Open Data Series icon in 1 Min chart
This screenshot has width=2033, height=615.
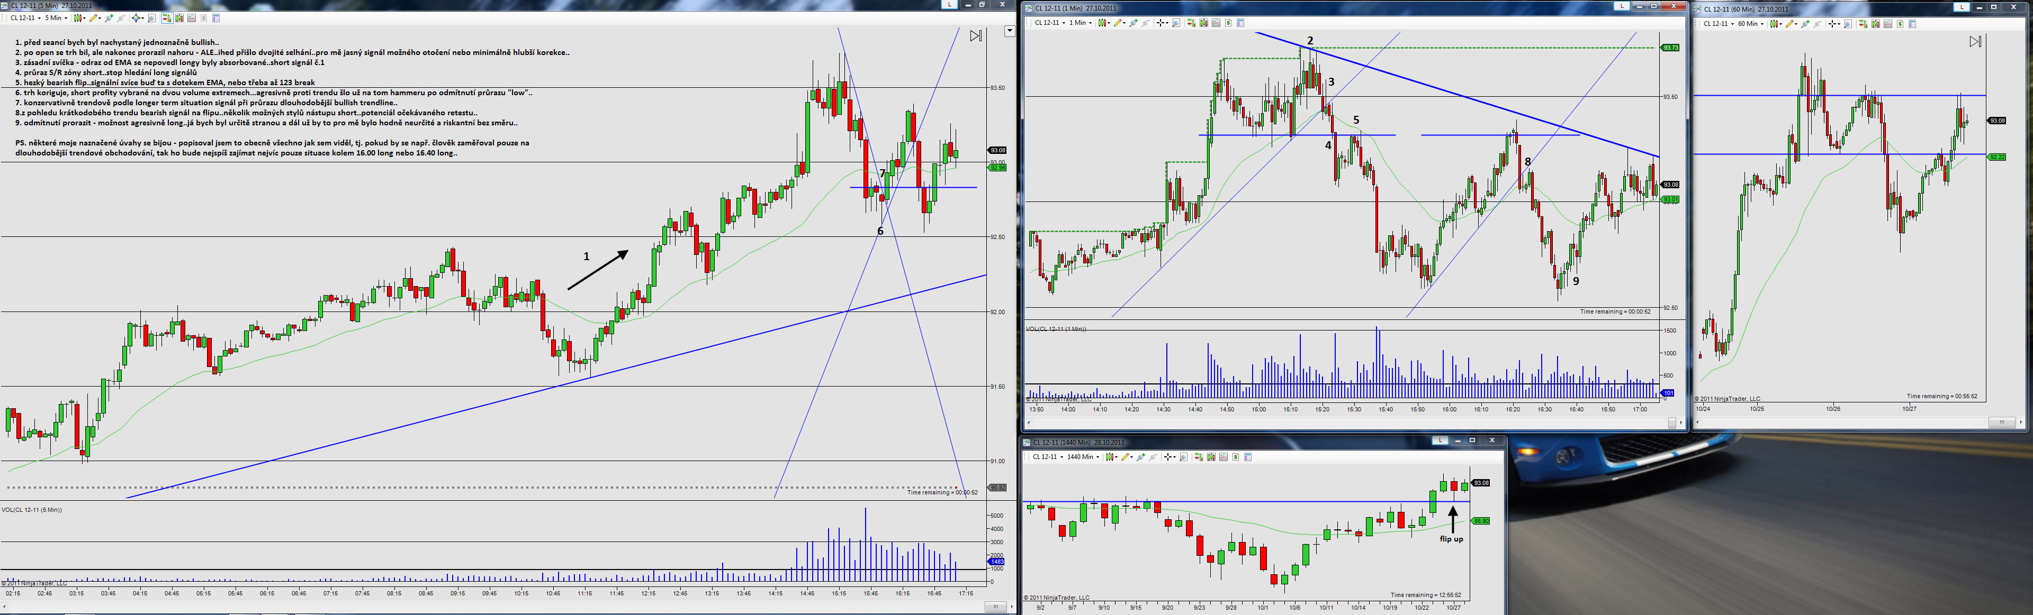(1203, 23)
